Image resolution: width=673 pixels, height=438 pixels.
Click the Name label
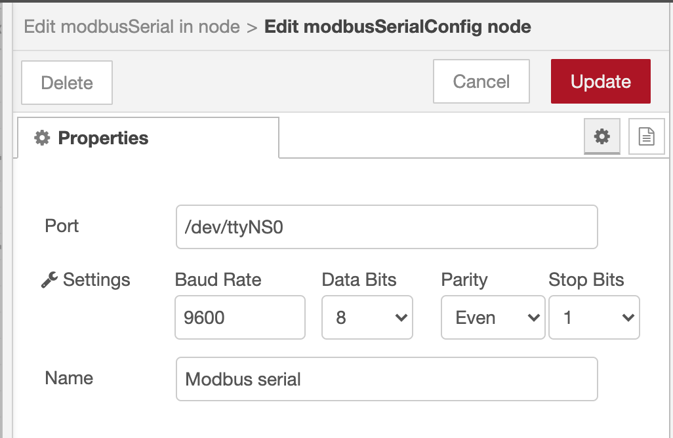coord(69,378)
